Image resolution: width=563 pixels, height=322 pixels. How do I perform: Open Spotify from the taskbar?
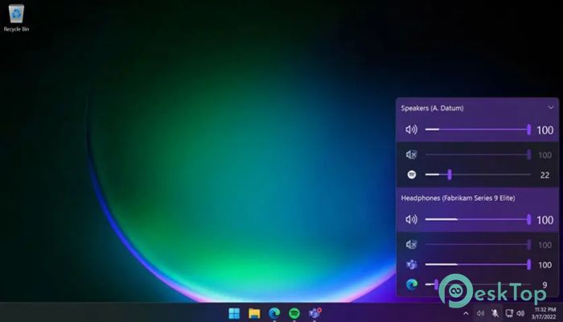294,313
